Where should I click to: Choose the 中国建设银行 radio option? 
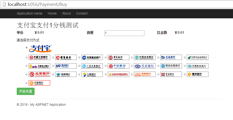79,58
